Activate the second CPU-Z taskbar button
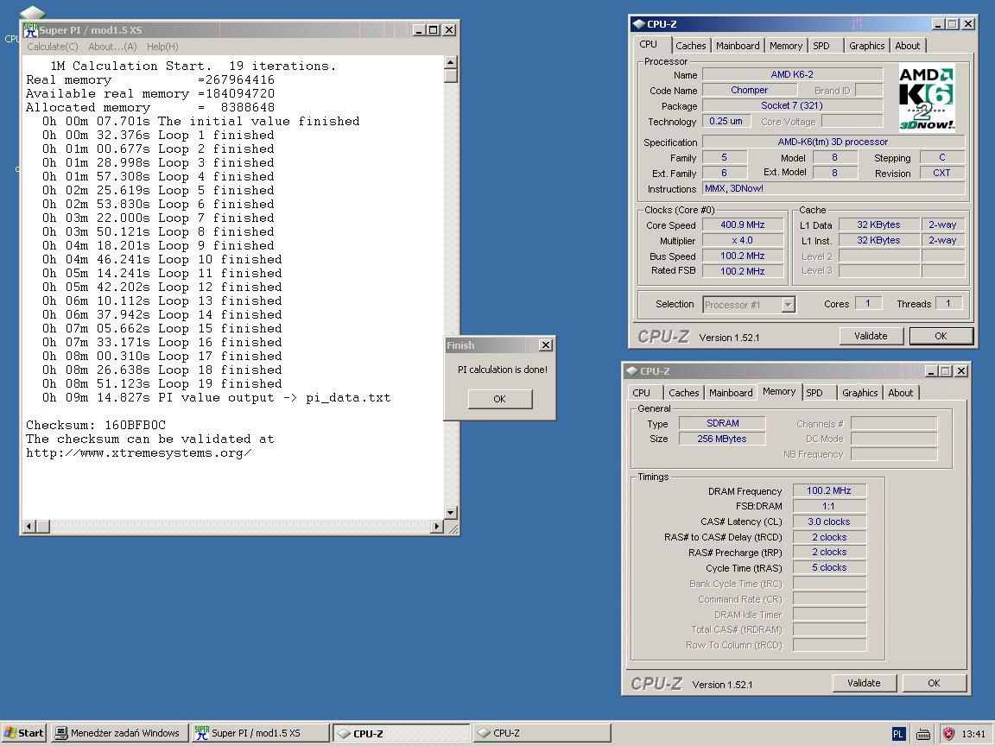995x746 pixels. (x=542, y=733)
